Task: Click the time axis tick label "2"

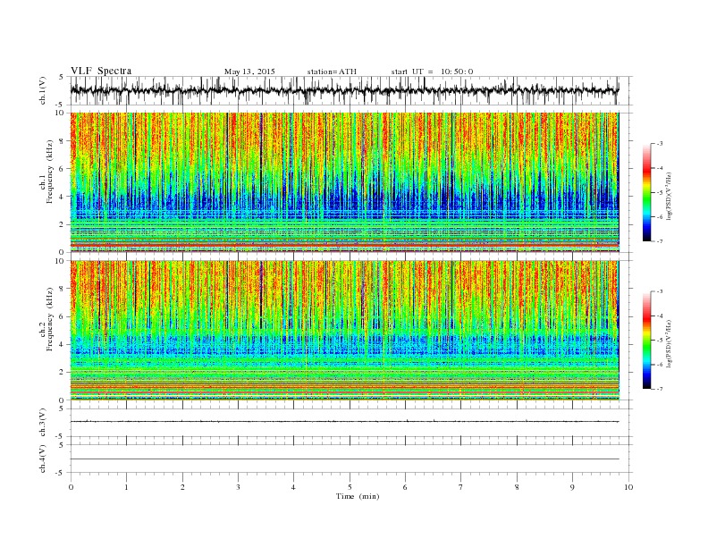Action: (x=182, y=487)
